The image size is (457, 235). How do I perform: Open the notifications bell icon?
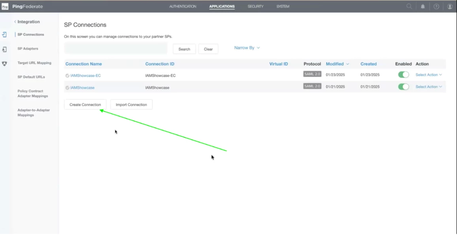click(x=423, y=6)
